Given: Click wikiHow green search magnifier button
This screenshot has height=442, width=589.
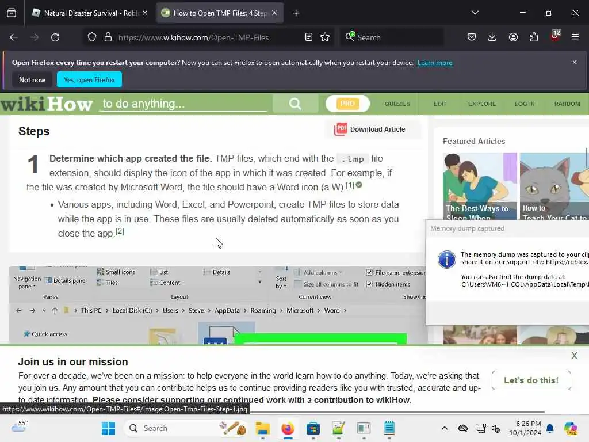Looking at the screenshot, I should tap(295, 104).
